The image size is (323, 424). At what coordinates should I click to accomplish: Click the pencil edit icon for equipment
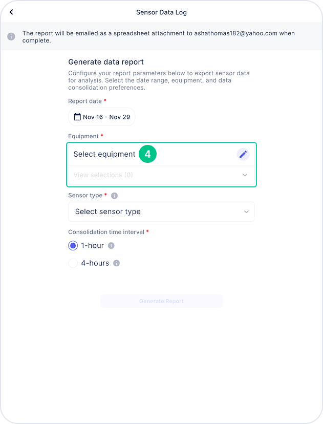click(243, 154)
